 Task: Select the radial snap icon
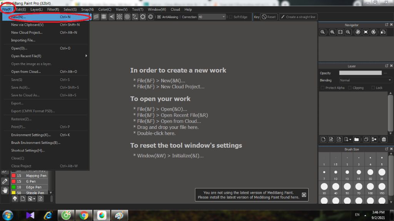[x=119, y=17]
